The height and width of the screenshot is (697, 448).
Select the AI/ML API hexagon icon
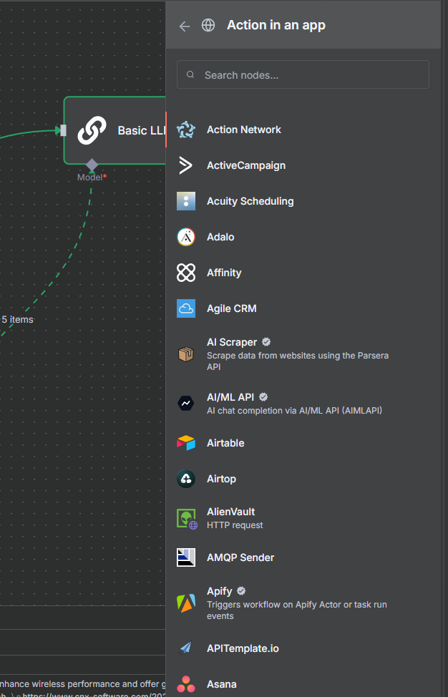pos(186,403)
